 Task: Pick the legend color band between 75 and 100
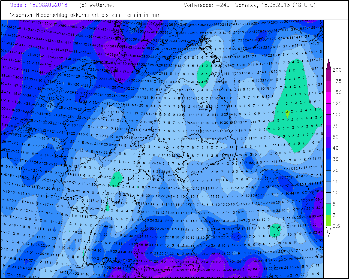329,120
